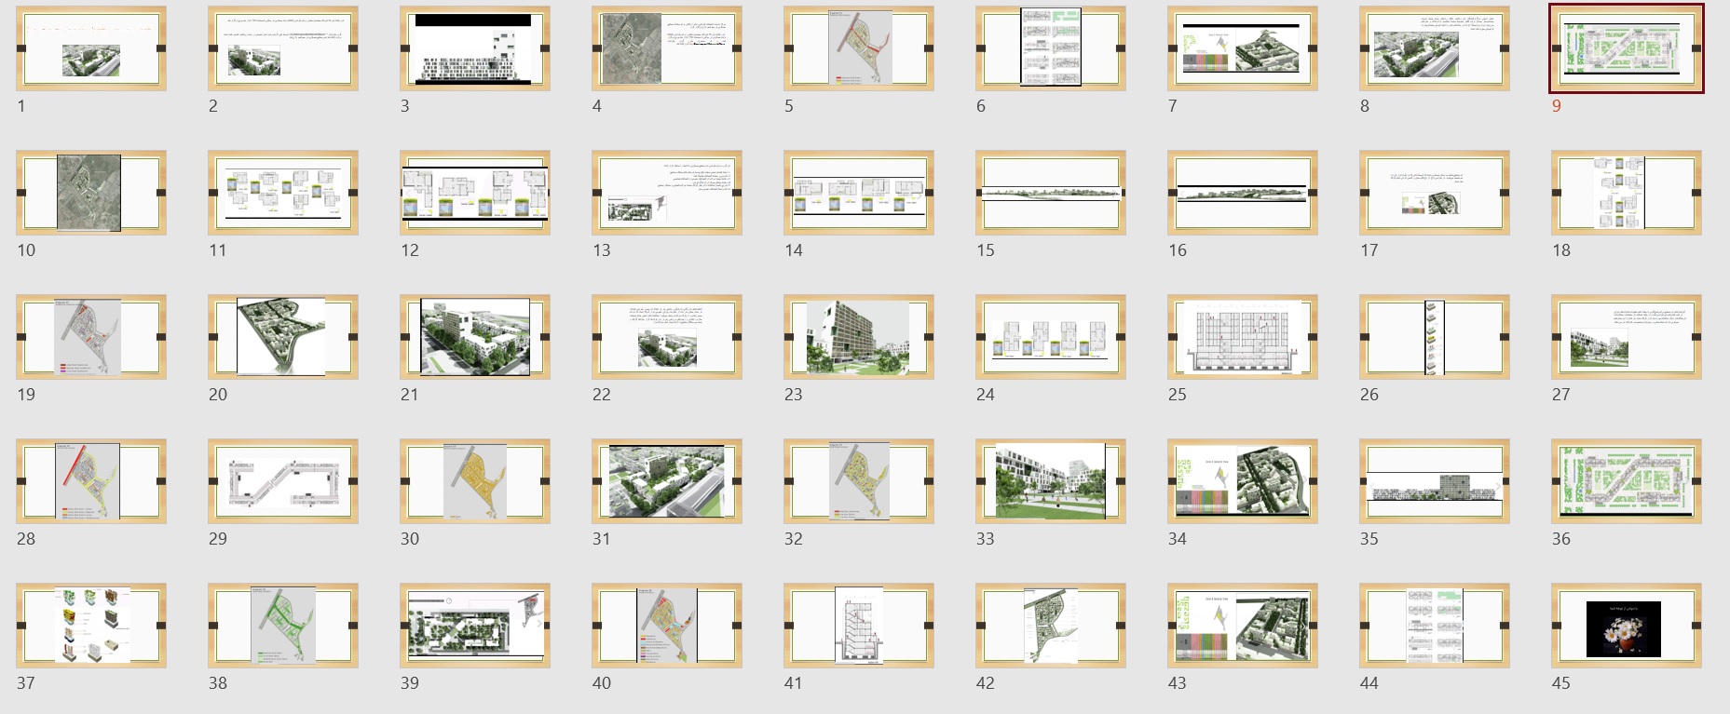Viewport: 1730px width, 714px height.
Task: Select slide 33 courtyard rendering thumbnail
Action: pos(1051,481)
